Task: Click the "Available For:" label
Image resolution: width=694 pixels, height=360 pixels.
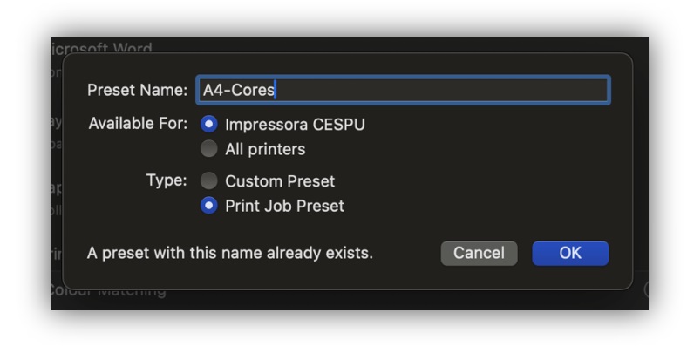Action: pyautogui.click(x=138, y=124)
